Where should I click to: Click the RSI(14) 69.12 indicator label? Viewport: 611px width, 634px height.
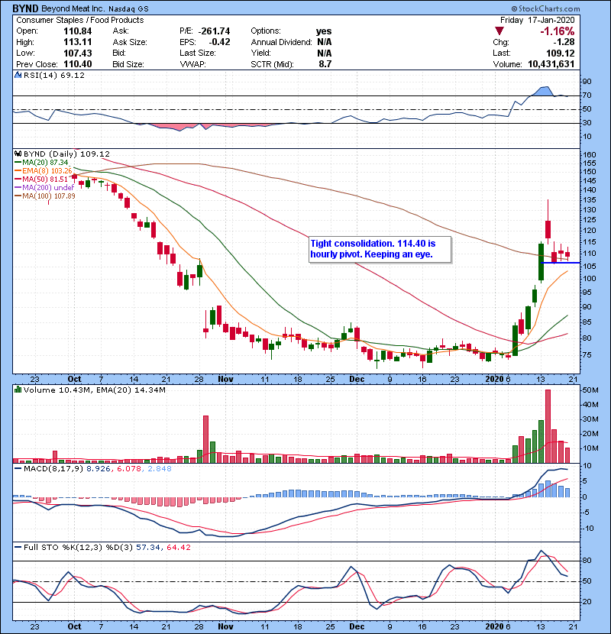tap(54, 75)
